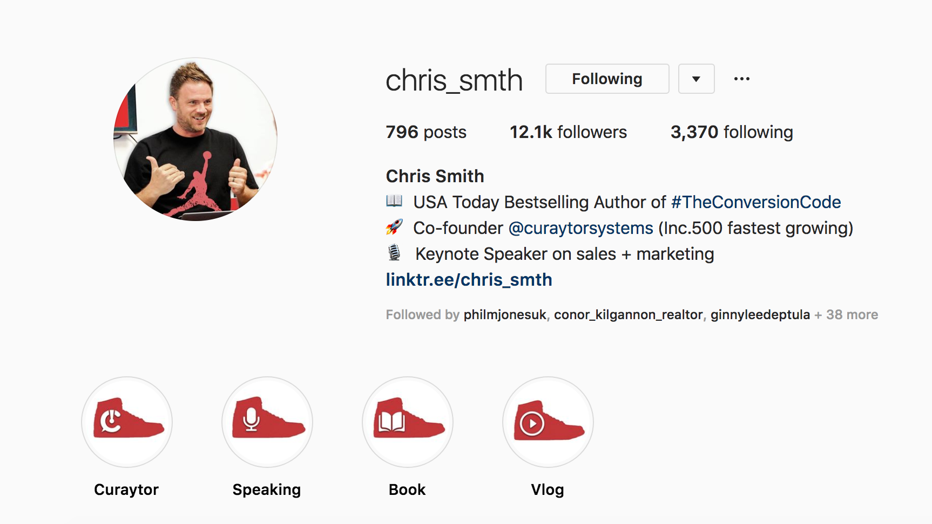The image size is (932, 524).
Task: Open the Speaking highlight with microphone shoe
Action: coord(267,422)
